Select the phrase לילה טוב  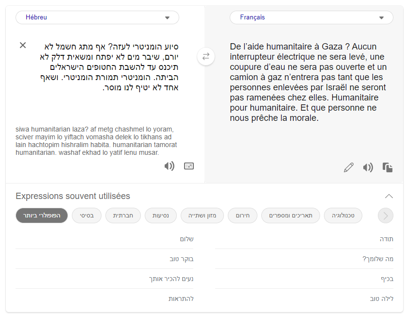381,298
